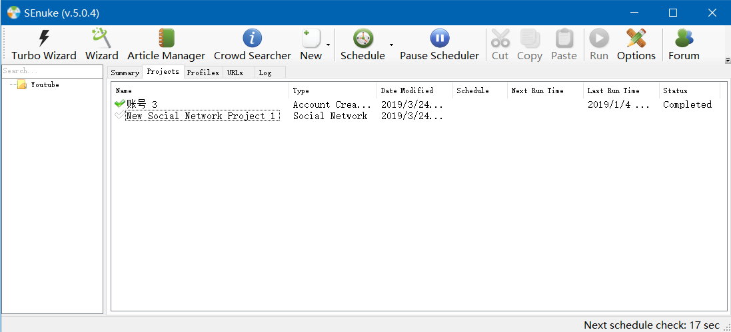
Task: Open the Schedule clock icon
Action: [363, 38]
